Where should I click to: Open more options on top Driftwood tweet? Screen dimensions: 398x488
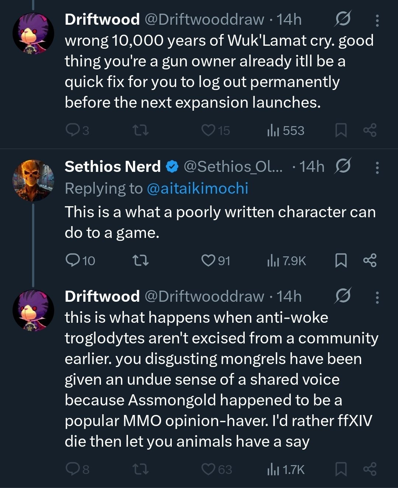pos(377,20)
